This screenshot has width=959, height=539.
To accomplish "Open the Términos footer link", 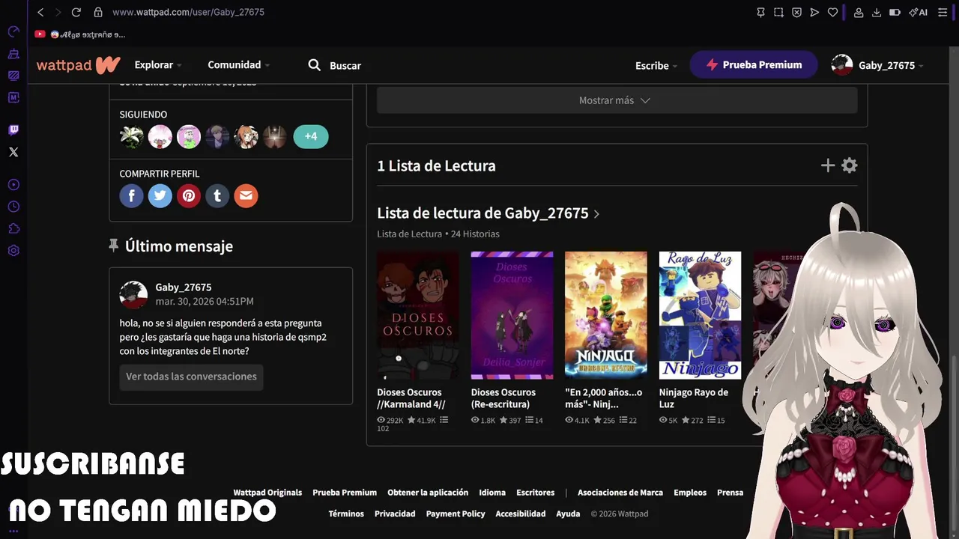I will [346, 514].
